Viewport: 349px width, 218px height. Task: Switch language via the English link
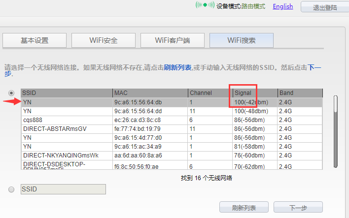[x=282, y=6]
